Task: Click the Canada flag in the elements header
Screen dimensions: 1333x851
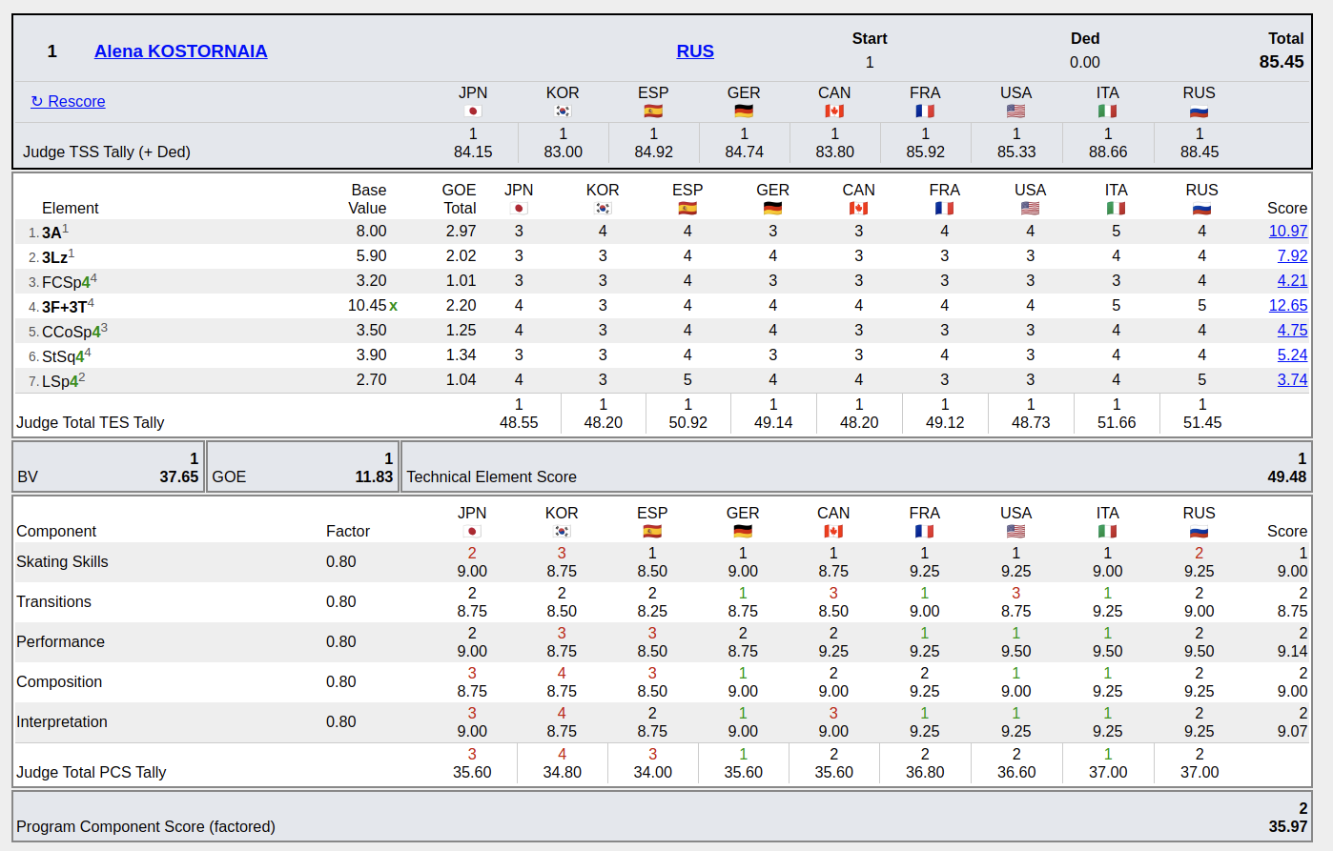Action: tap(858, 209)
